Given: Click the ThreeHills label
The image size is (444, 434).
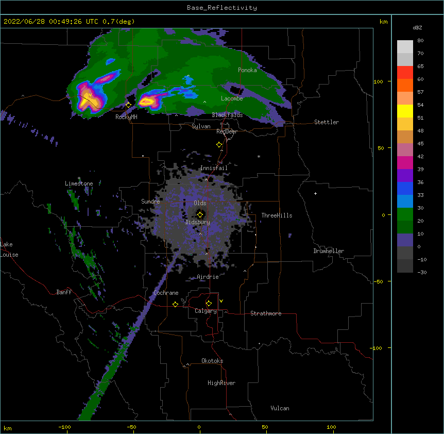Looking at the screenshot, I should coord(277,215).
